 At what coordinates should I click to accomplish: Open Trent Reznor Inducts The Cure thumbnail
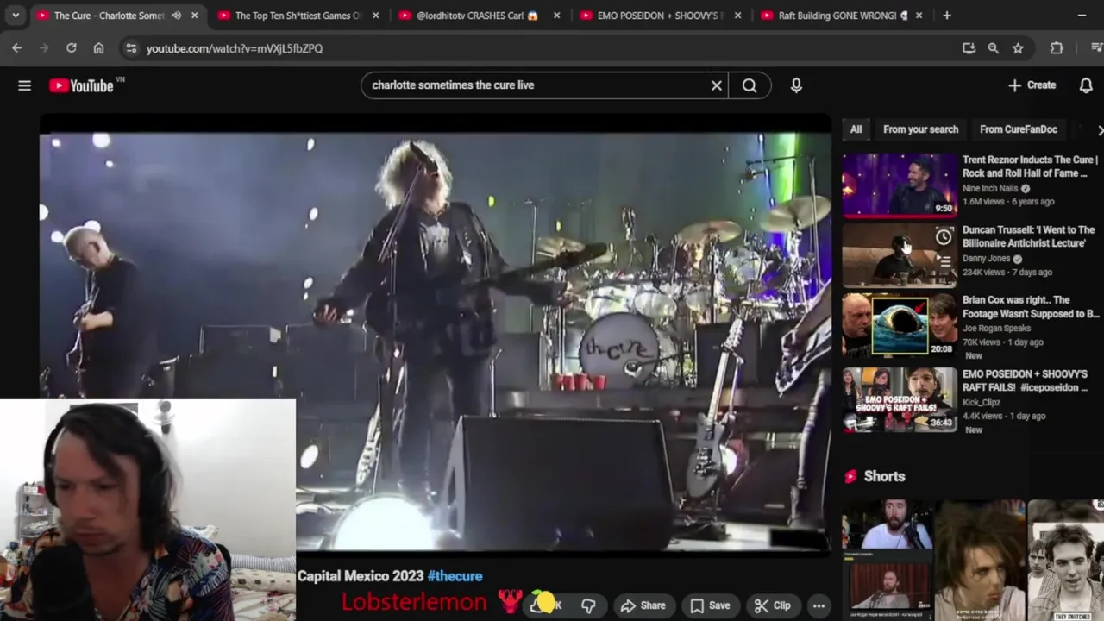pos(900,185)
